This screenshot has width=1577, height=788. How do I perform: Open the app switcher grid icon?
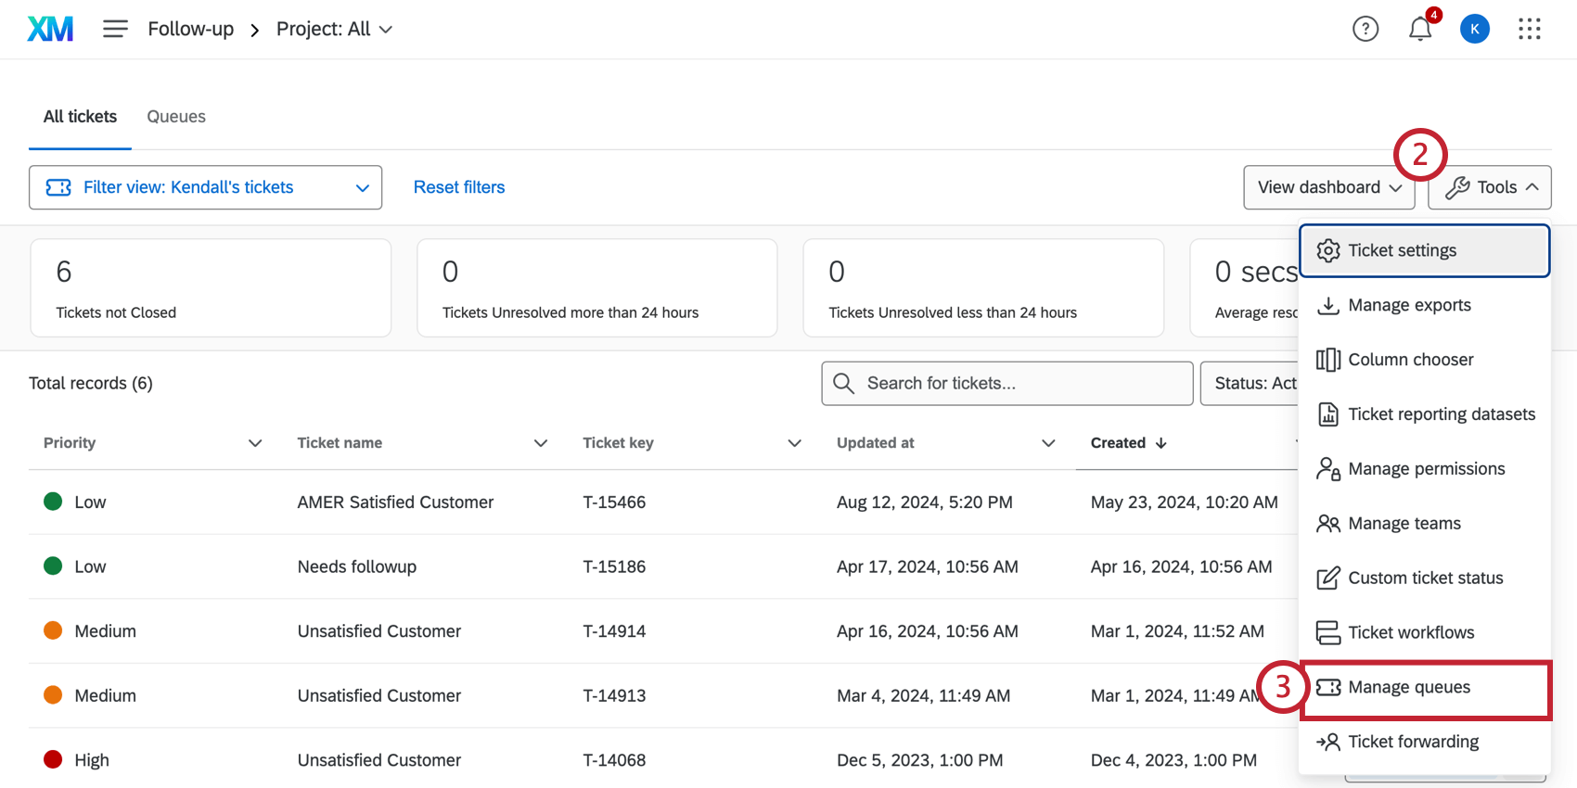(1529, 30)
